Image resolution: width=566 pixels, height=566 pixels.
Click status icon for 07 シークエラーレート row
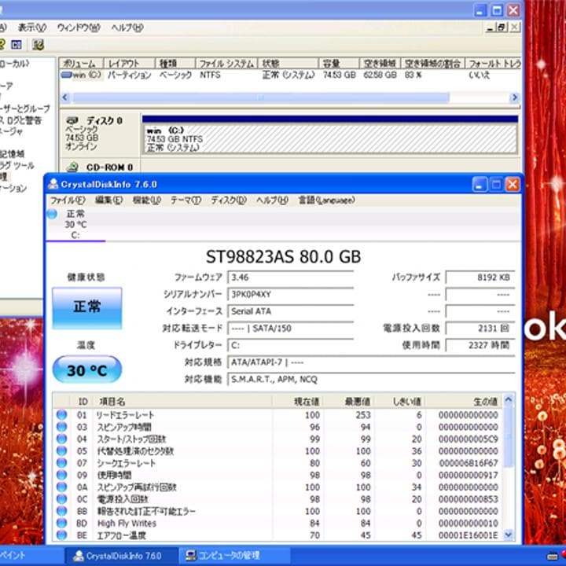coord(62,463)
